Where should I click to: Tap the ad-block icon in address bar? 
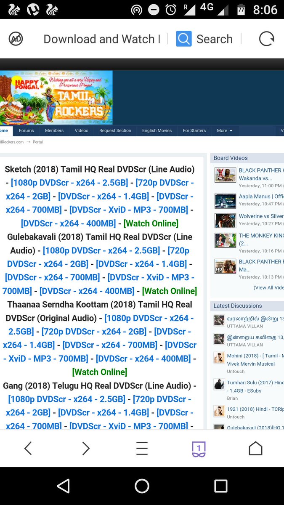point(16,39)
